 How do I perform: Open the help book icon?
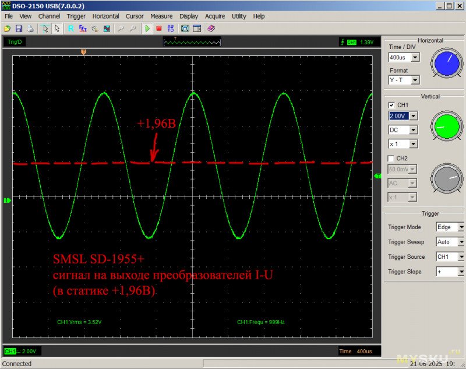click(x=211, y=28)
